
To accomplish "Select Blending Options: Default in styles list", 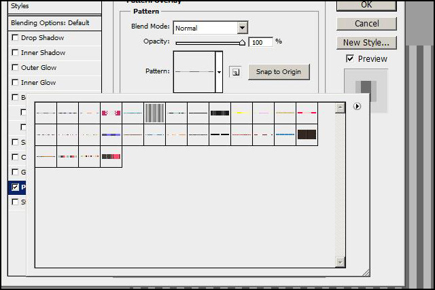I will [x=50, y=22].
